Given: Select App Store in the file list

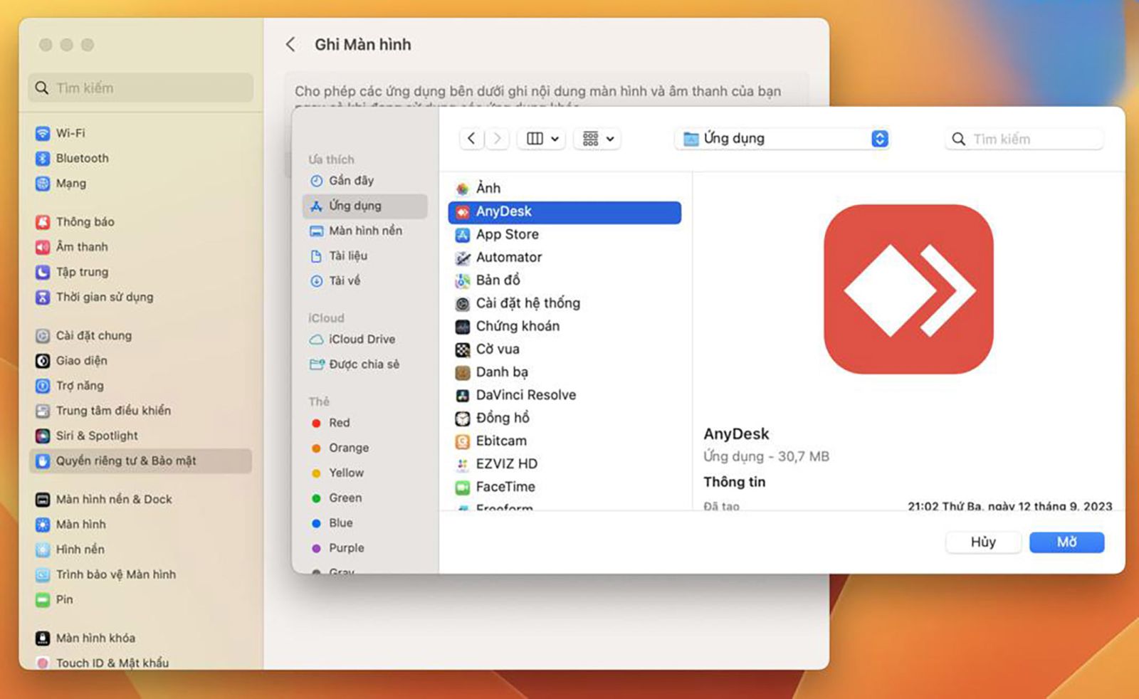Looking at the screenshot, I should click(x=565, y=234).
